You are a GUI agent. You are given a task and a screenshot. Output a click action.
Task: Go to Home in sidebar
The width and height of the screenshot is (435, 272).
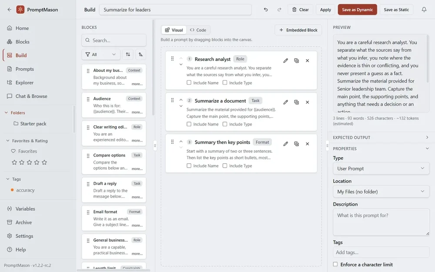38,28
